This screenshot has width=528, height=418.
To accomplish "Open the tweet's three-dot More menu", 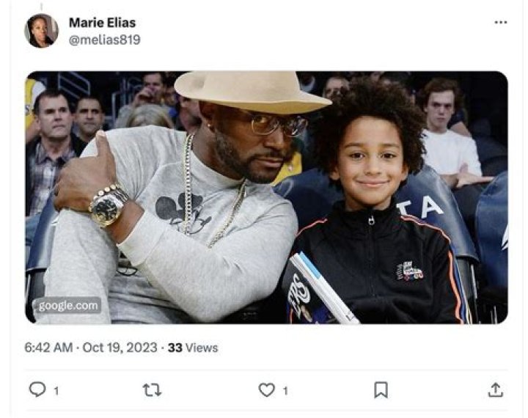I will [501, 22].
